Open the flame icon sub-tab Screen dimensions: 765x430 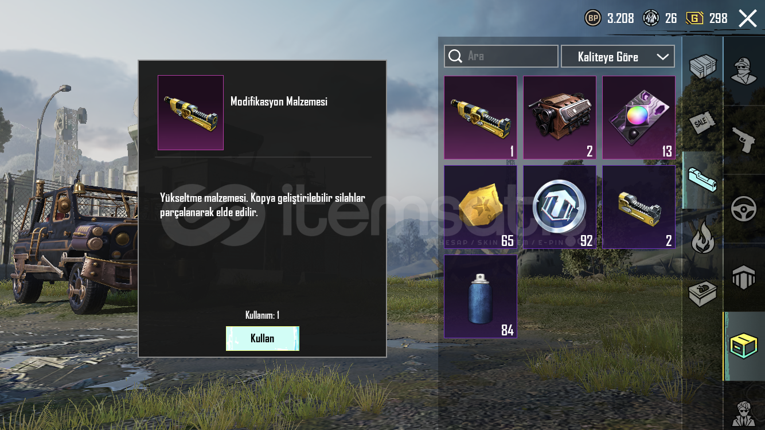click(x=702, y=238)
